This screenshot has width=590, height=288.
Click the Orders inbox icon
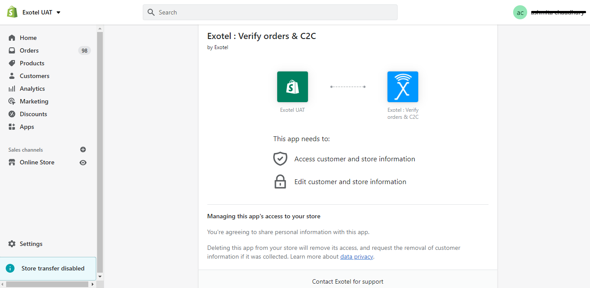pos(12,50)
